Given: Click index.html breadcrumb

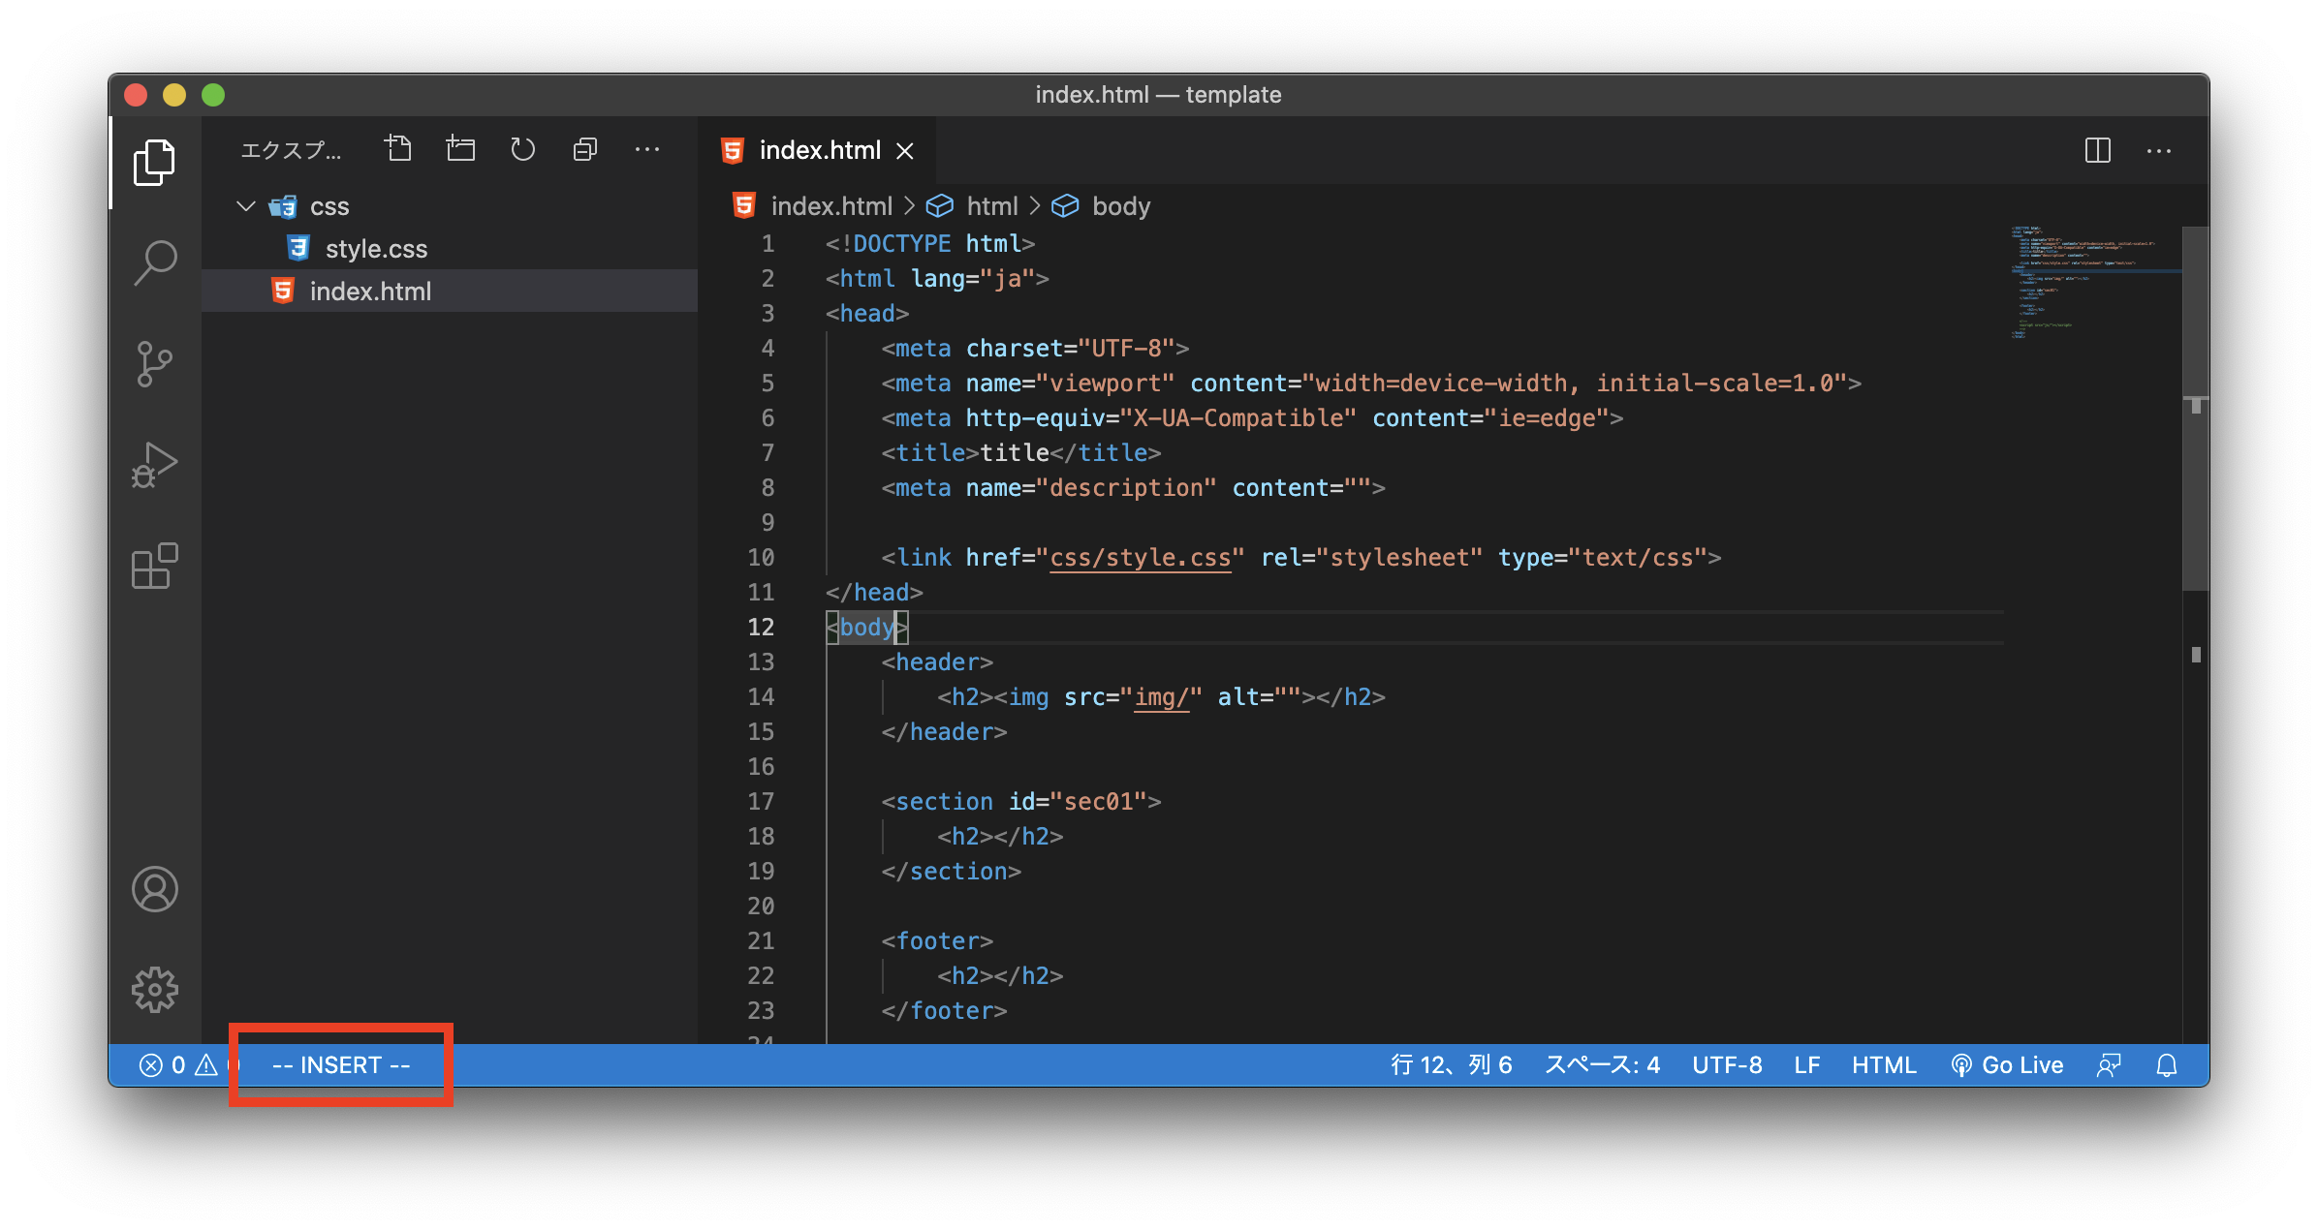Looking at the screenshot, I should (831, 206).
